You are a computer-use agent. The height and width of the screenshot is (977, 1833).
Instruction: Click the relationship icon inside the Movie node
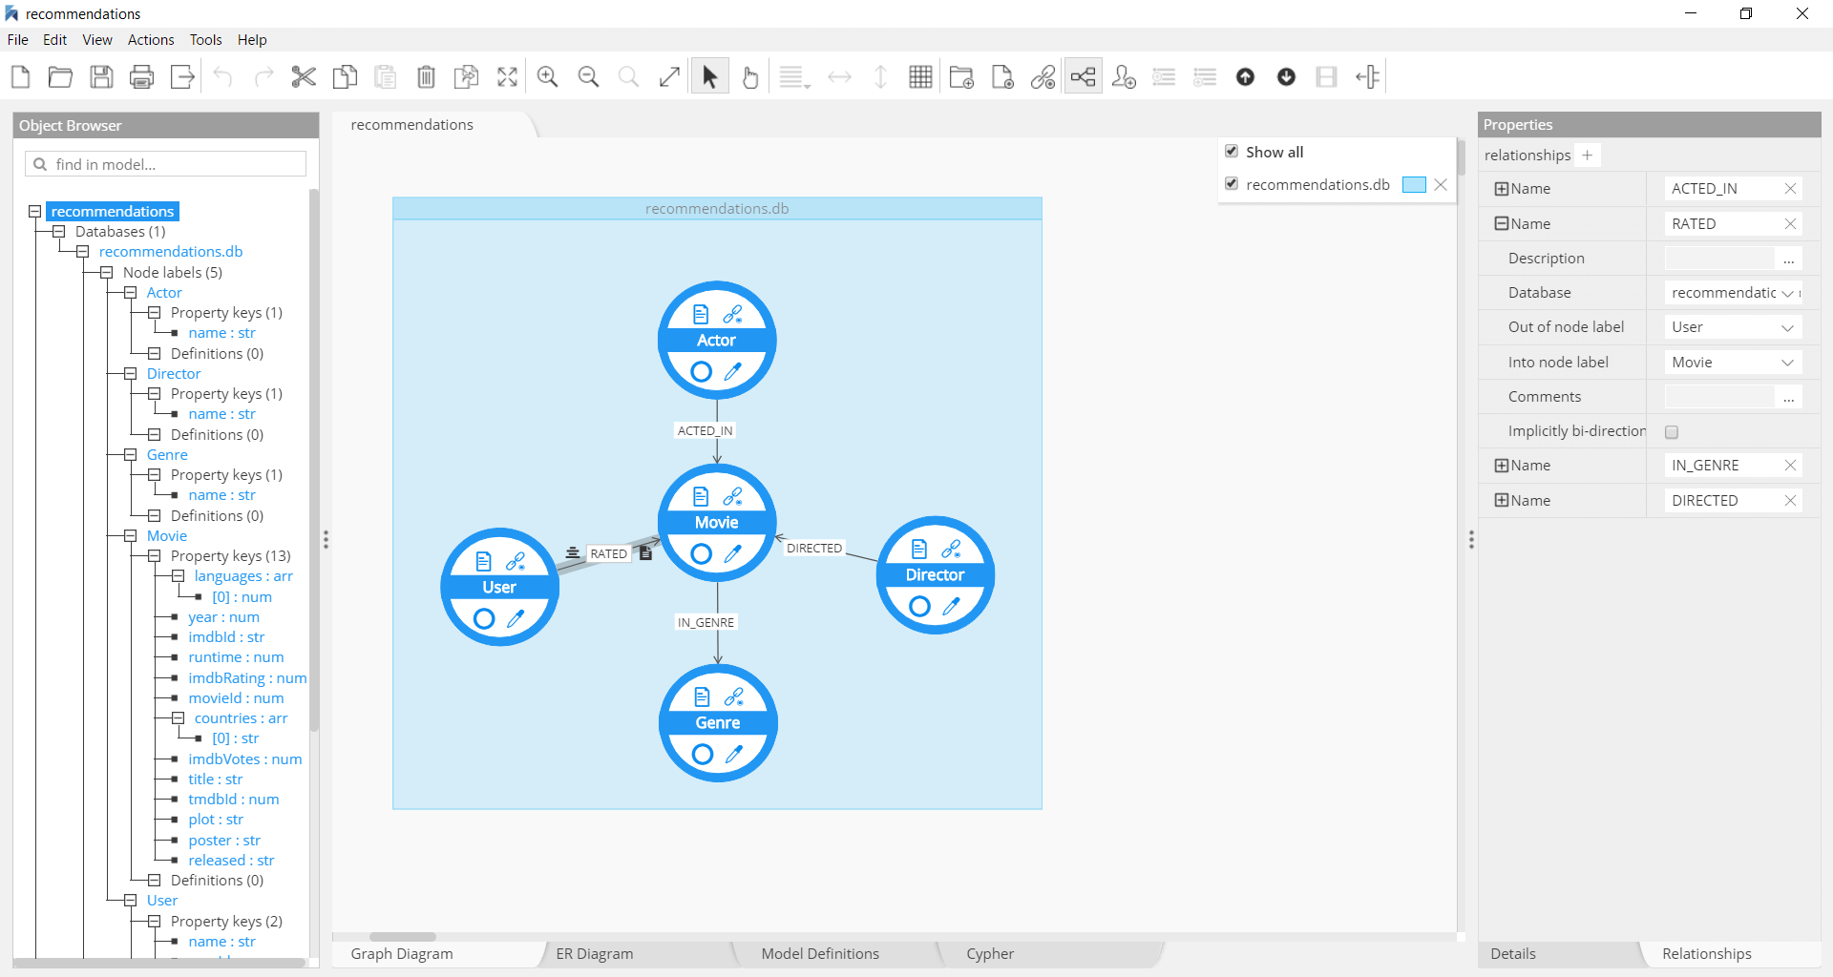pos(732,496)
